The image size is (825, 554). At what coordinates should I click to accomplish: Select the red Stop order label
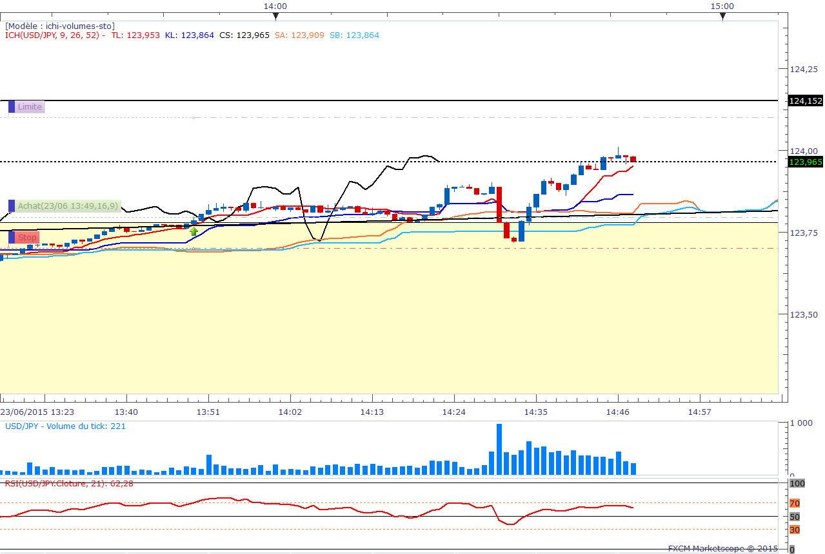[27, 238]
